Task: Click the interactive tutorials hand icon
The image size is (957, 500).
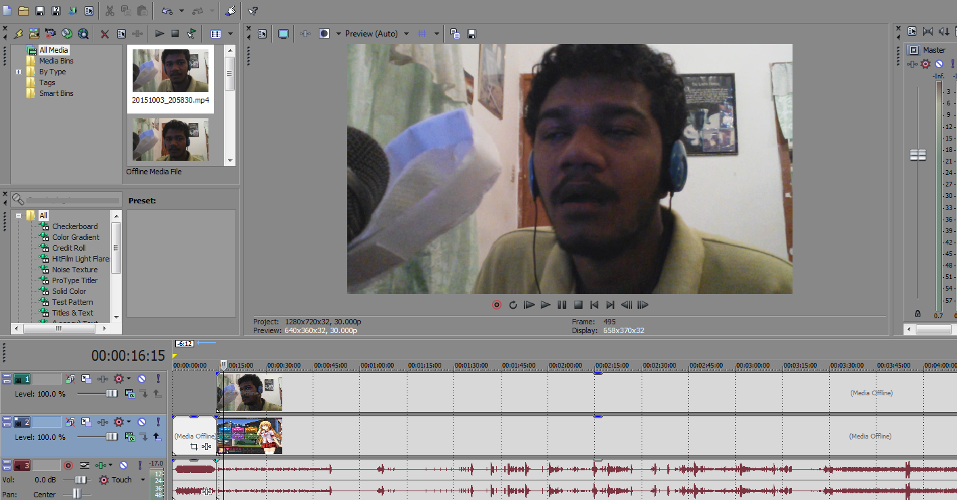Action: pos(229,11)
